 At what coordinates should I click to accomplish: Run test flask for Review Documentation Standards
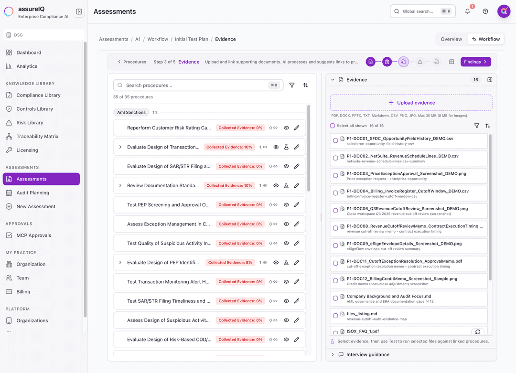286,185
